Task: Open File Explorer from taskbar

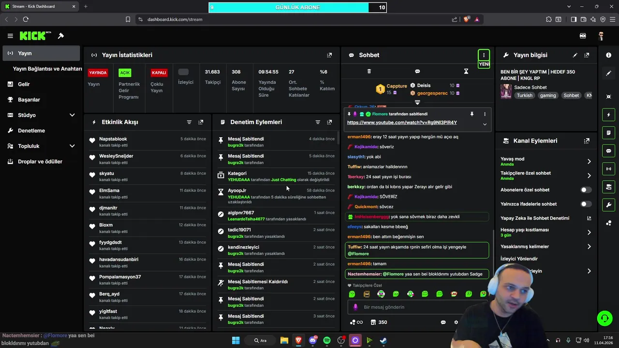Action: click(x=284, y=340)
